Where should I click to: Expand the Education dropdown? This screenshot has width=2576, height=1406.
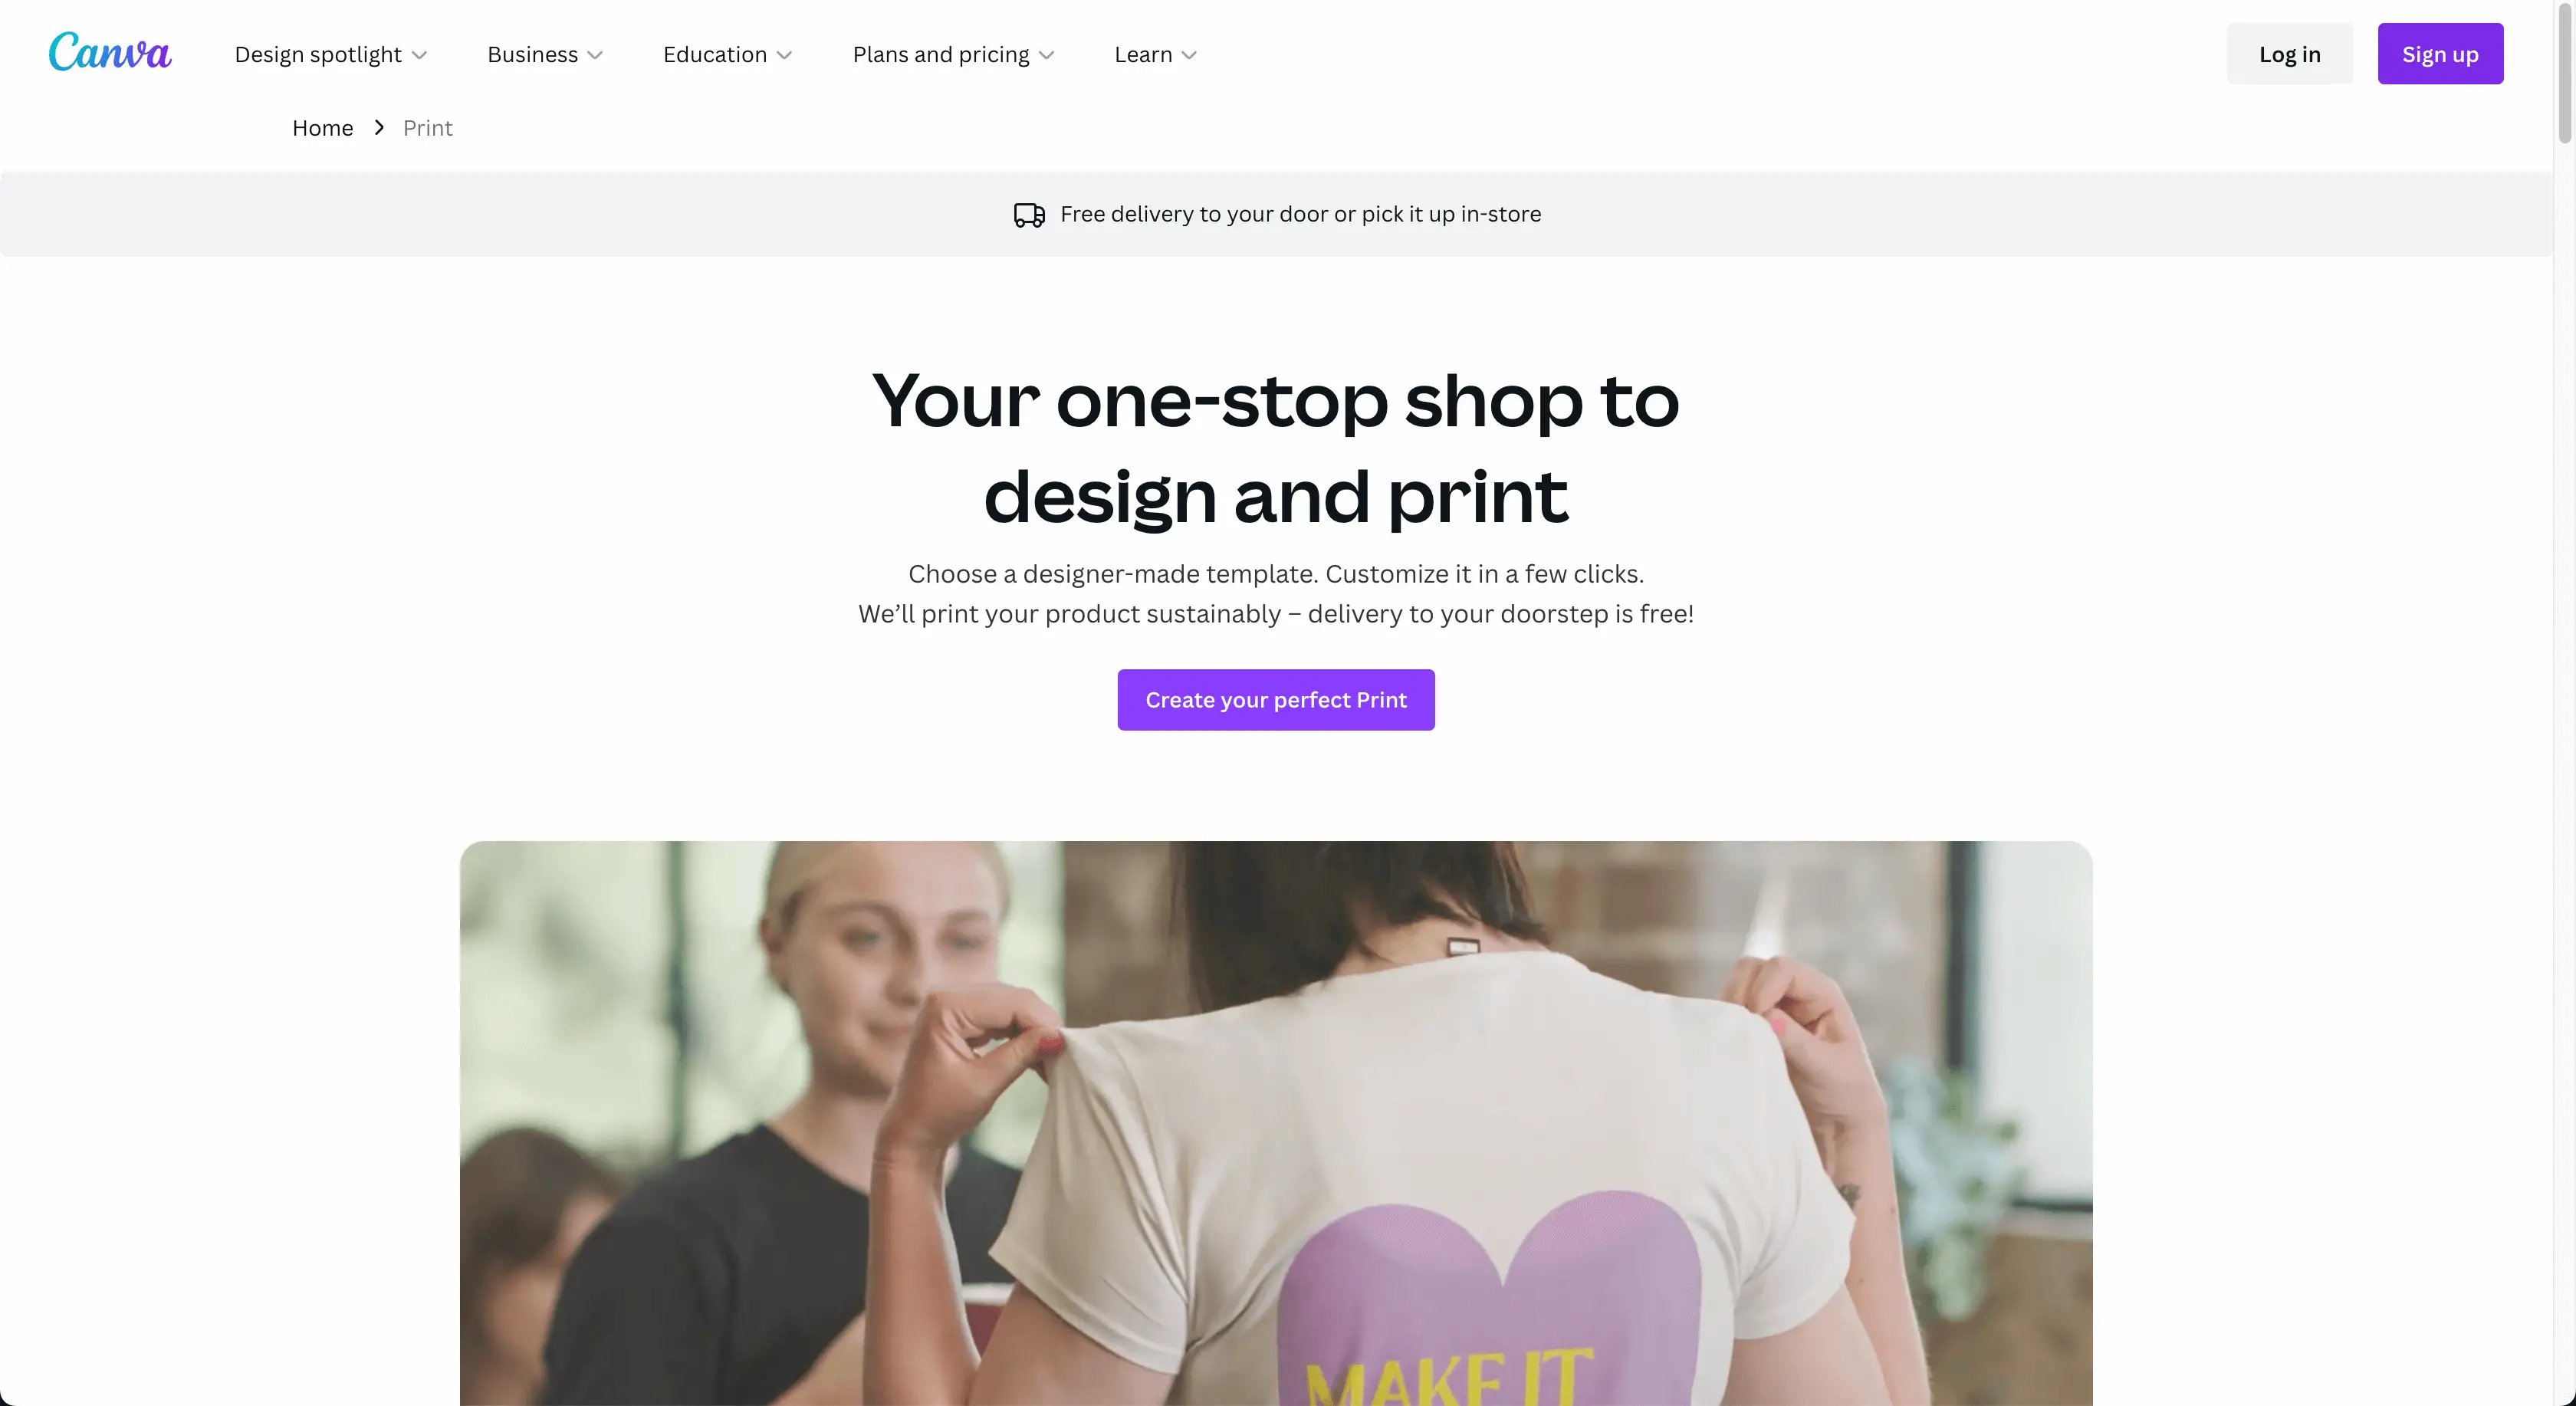click(727, 54)
